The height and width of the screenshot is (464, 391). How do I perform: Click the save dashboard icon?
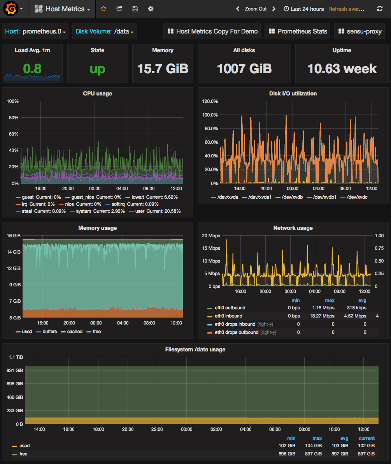pyautogui.click(x=135, y=9)
